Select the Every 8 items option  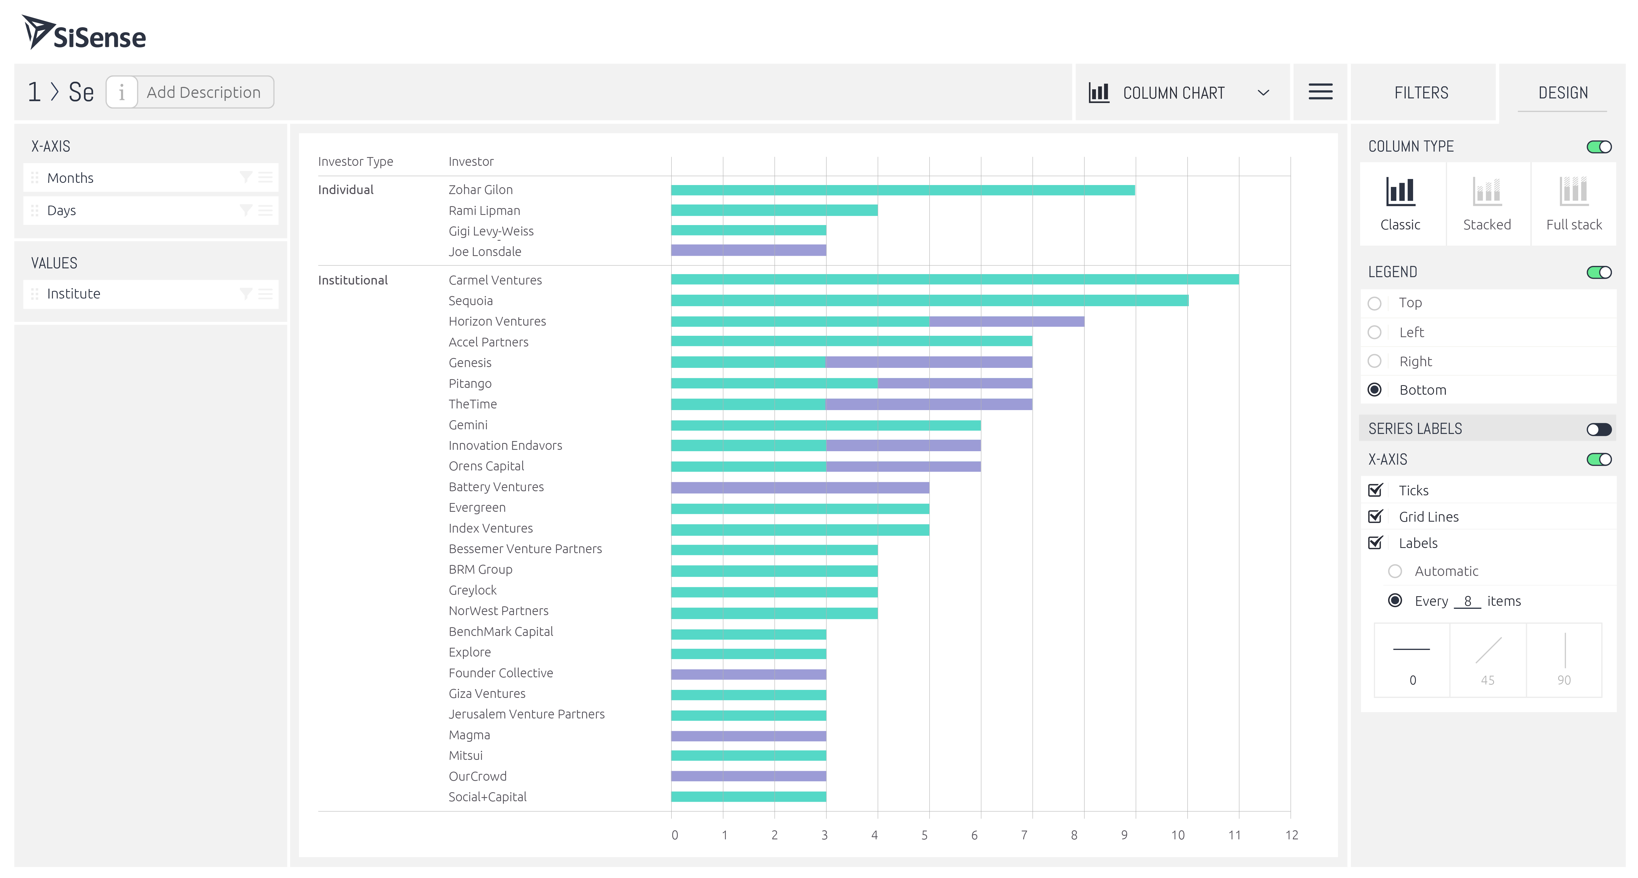(x=1395, y=600)
